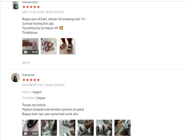Image resolution: width=185 pixels, height=140 pixels.
Task: Click the dianuwiee username link
Action: [28, 75]
